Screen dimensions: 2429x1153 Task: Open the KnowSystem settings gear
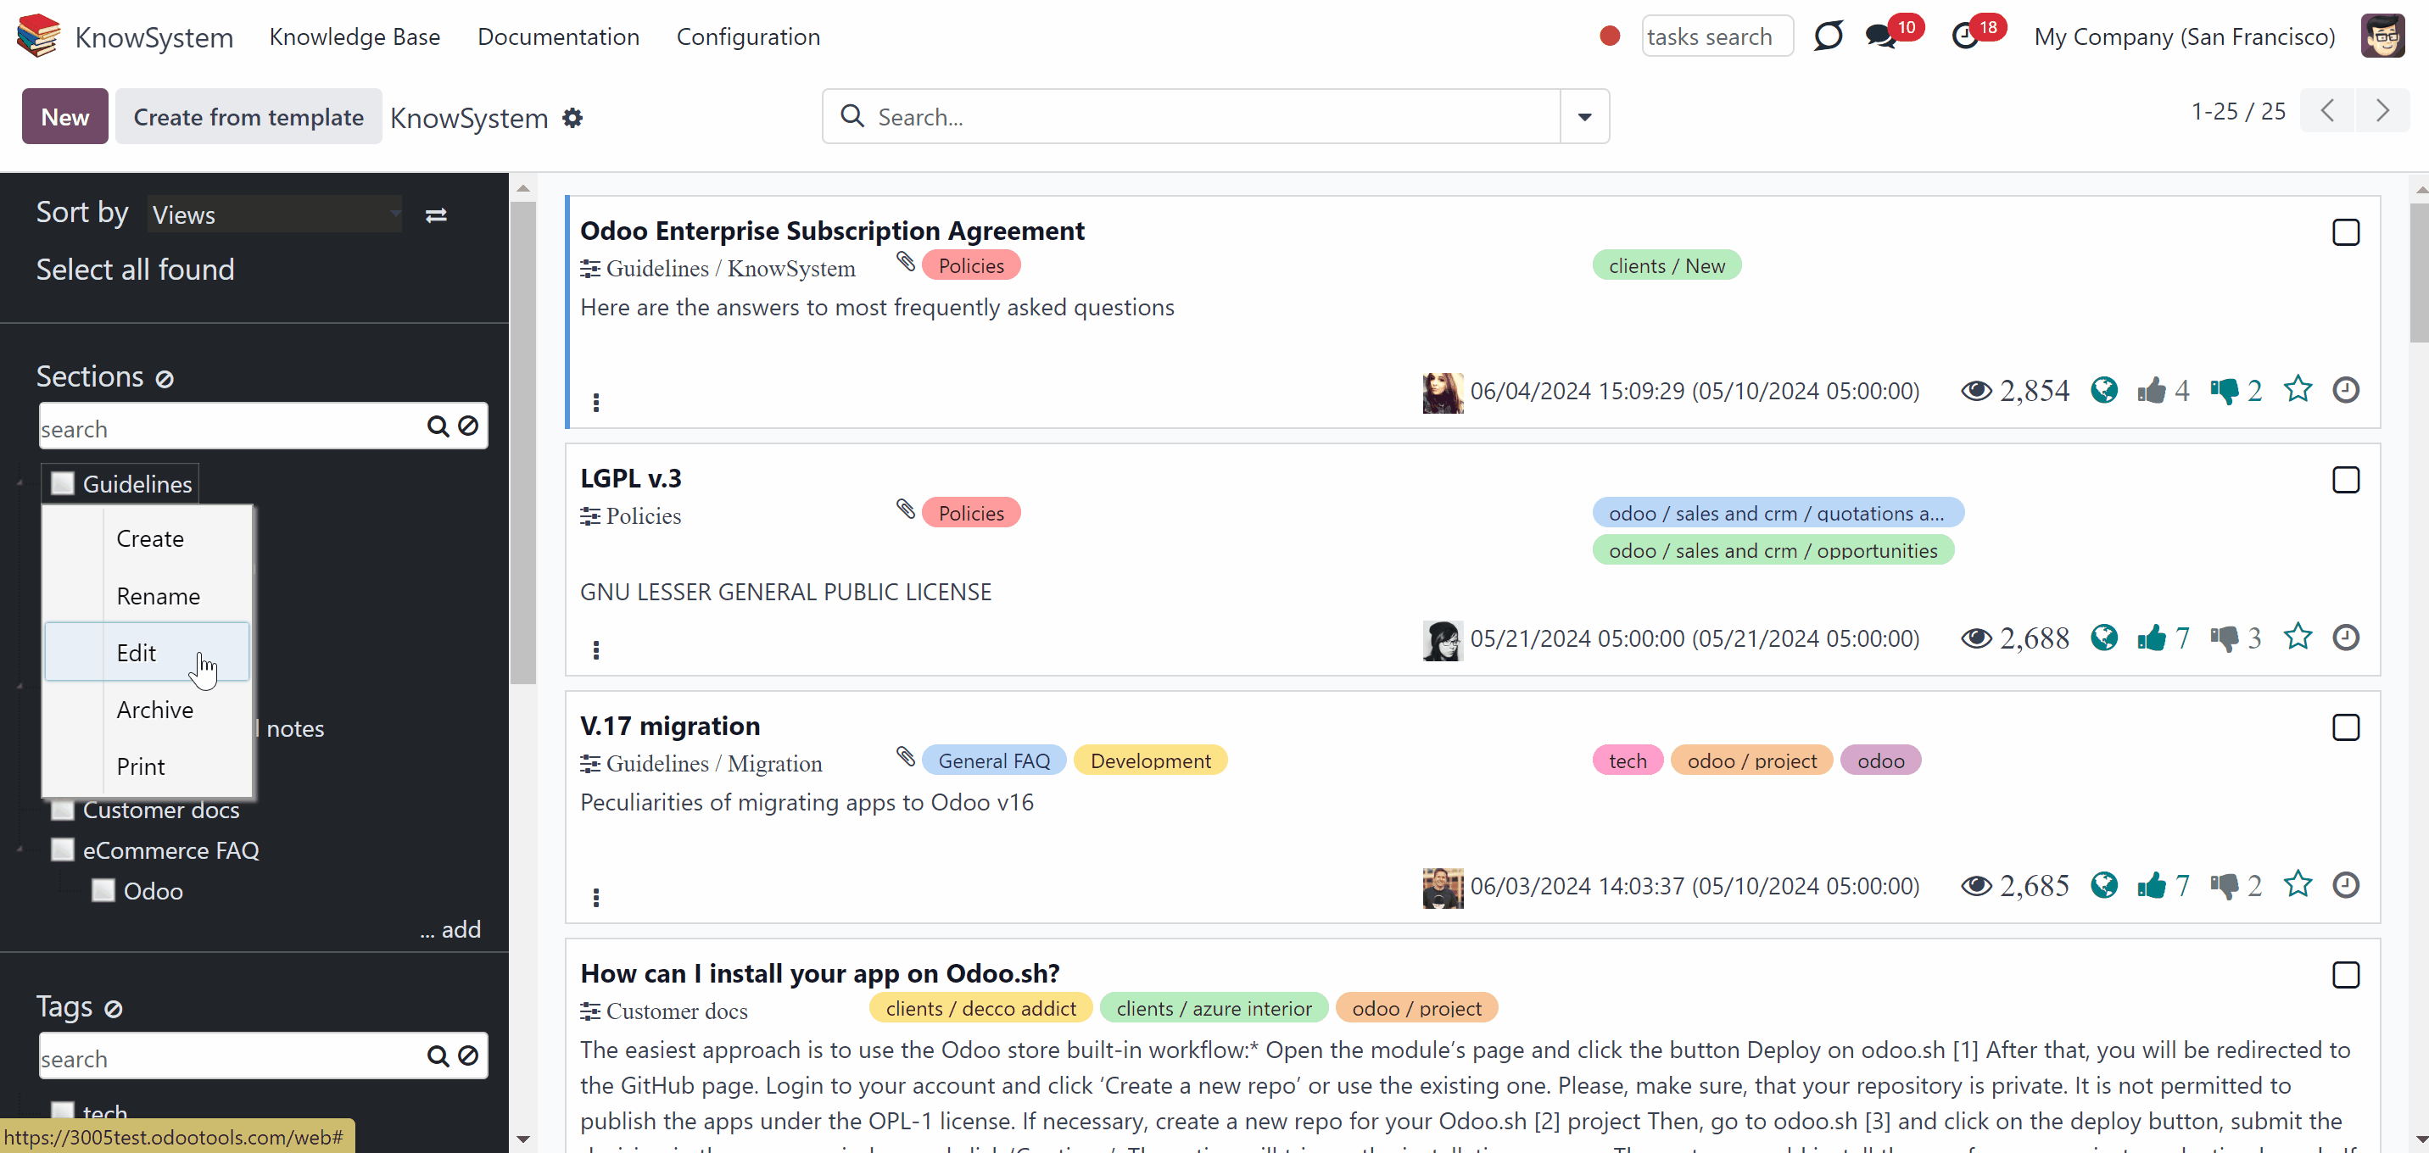(572, 118)
